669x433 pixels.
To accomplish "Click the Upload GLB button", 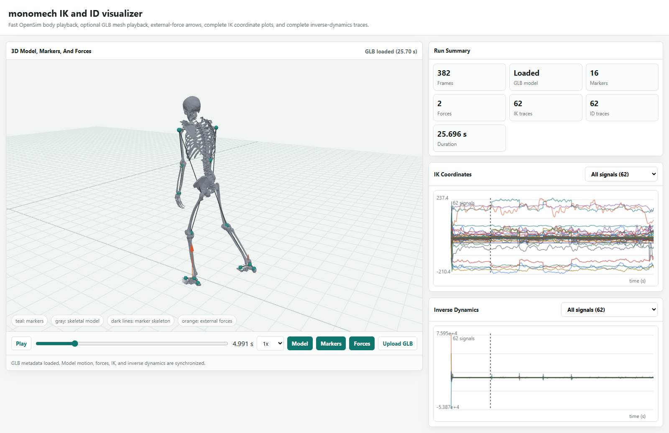I will [x=398, y=344].
